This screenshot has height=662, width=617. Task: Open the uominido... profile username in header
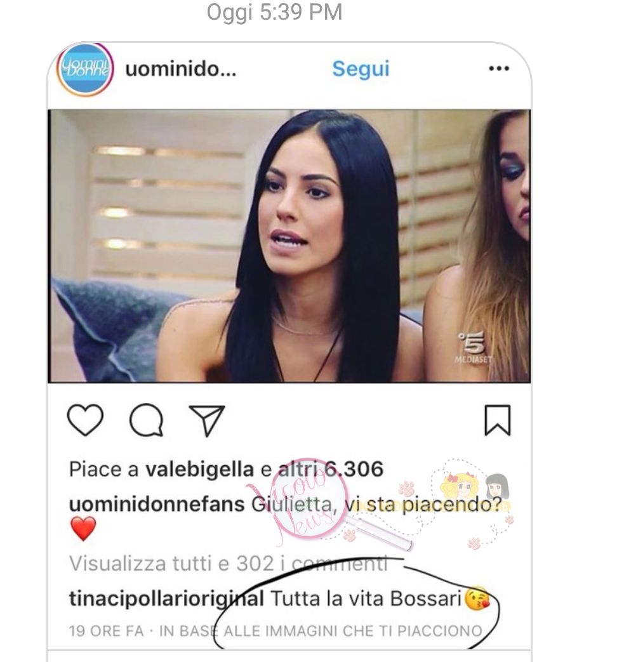click(x=181, y=69)
